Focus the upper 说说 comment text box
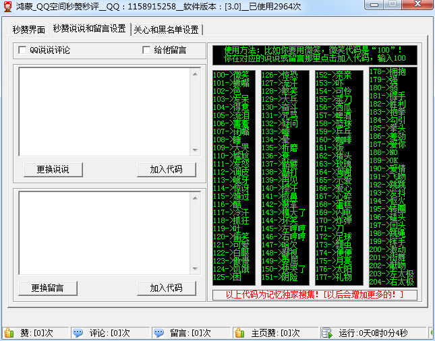This screenshot has width=435, height=341. pyautogui.click(x=105, y=111)
